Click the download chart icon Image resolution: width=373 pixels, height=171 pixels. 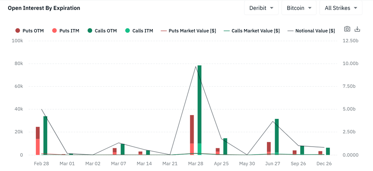(x=357, y=29)
